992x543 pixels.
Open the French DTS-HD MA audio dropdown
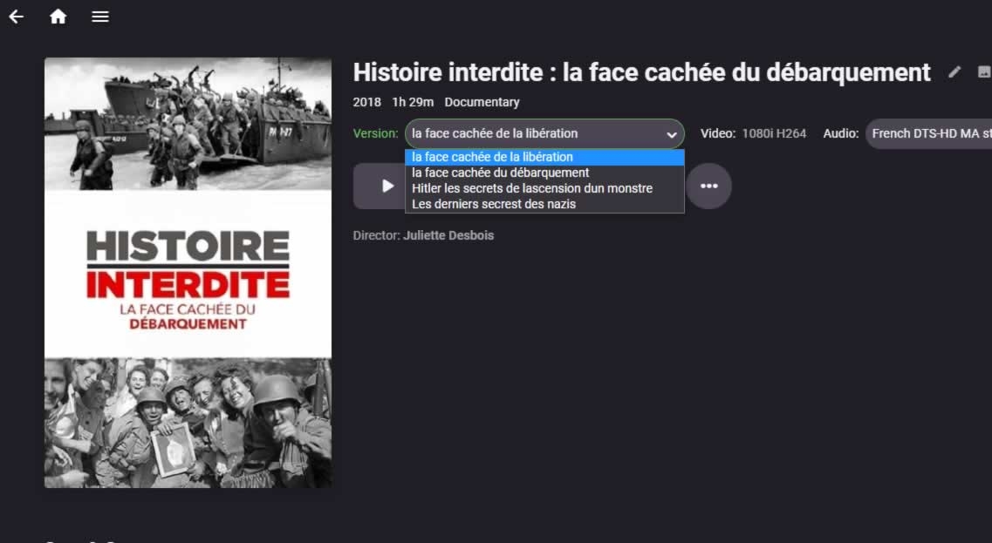pos(928,133)
